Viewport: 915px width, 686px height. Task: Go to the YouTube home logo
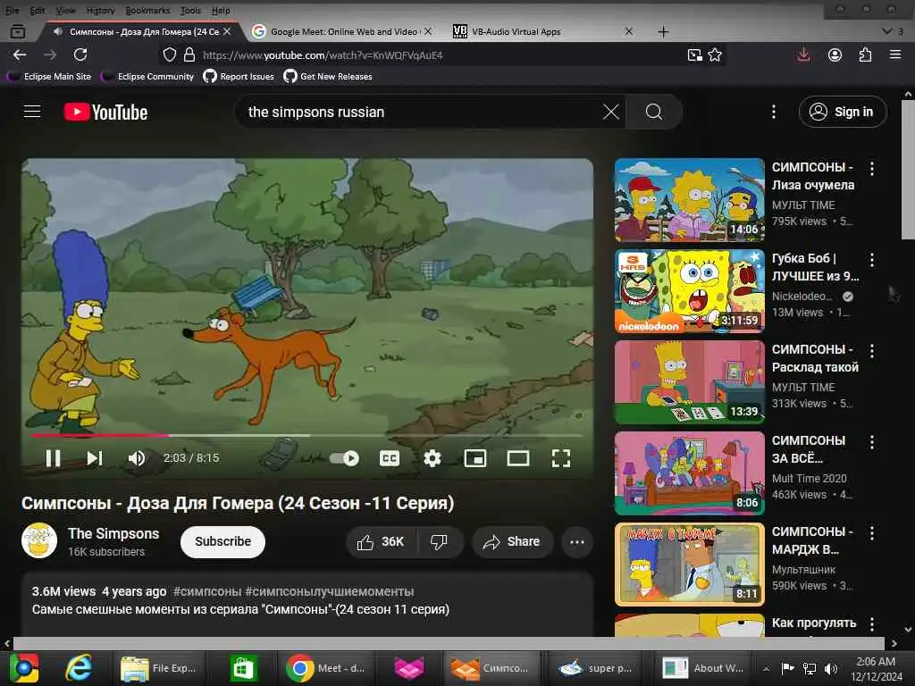tap(105, 112)
